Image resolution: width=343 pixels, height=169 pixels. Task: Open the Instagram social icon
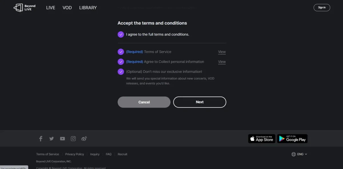(x=73, y=139)
